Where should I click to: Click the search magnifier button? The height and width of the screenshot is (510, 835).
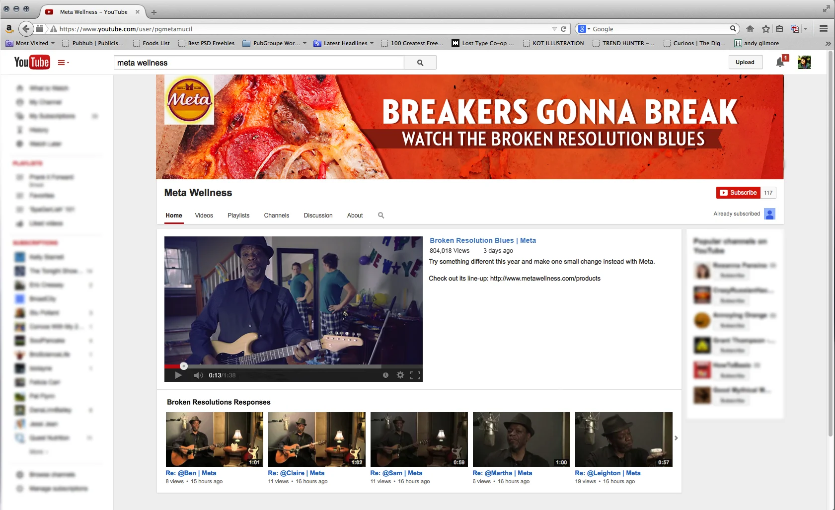click(420, 63)
